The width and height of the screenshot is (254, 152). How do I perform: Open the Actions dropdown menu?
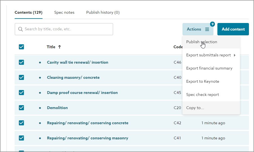[198, 29]
